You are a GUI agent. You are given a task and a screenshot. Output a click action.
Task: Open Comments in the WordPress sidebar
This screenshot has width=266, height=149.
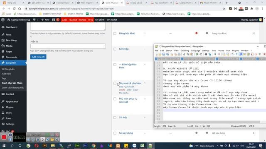click(11, 57)
